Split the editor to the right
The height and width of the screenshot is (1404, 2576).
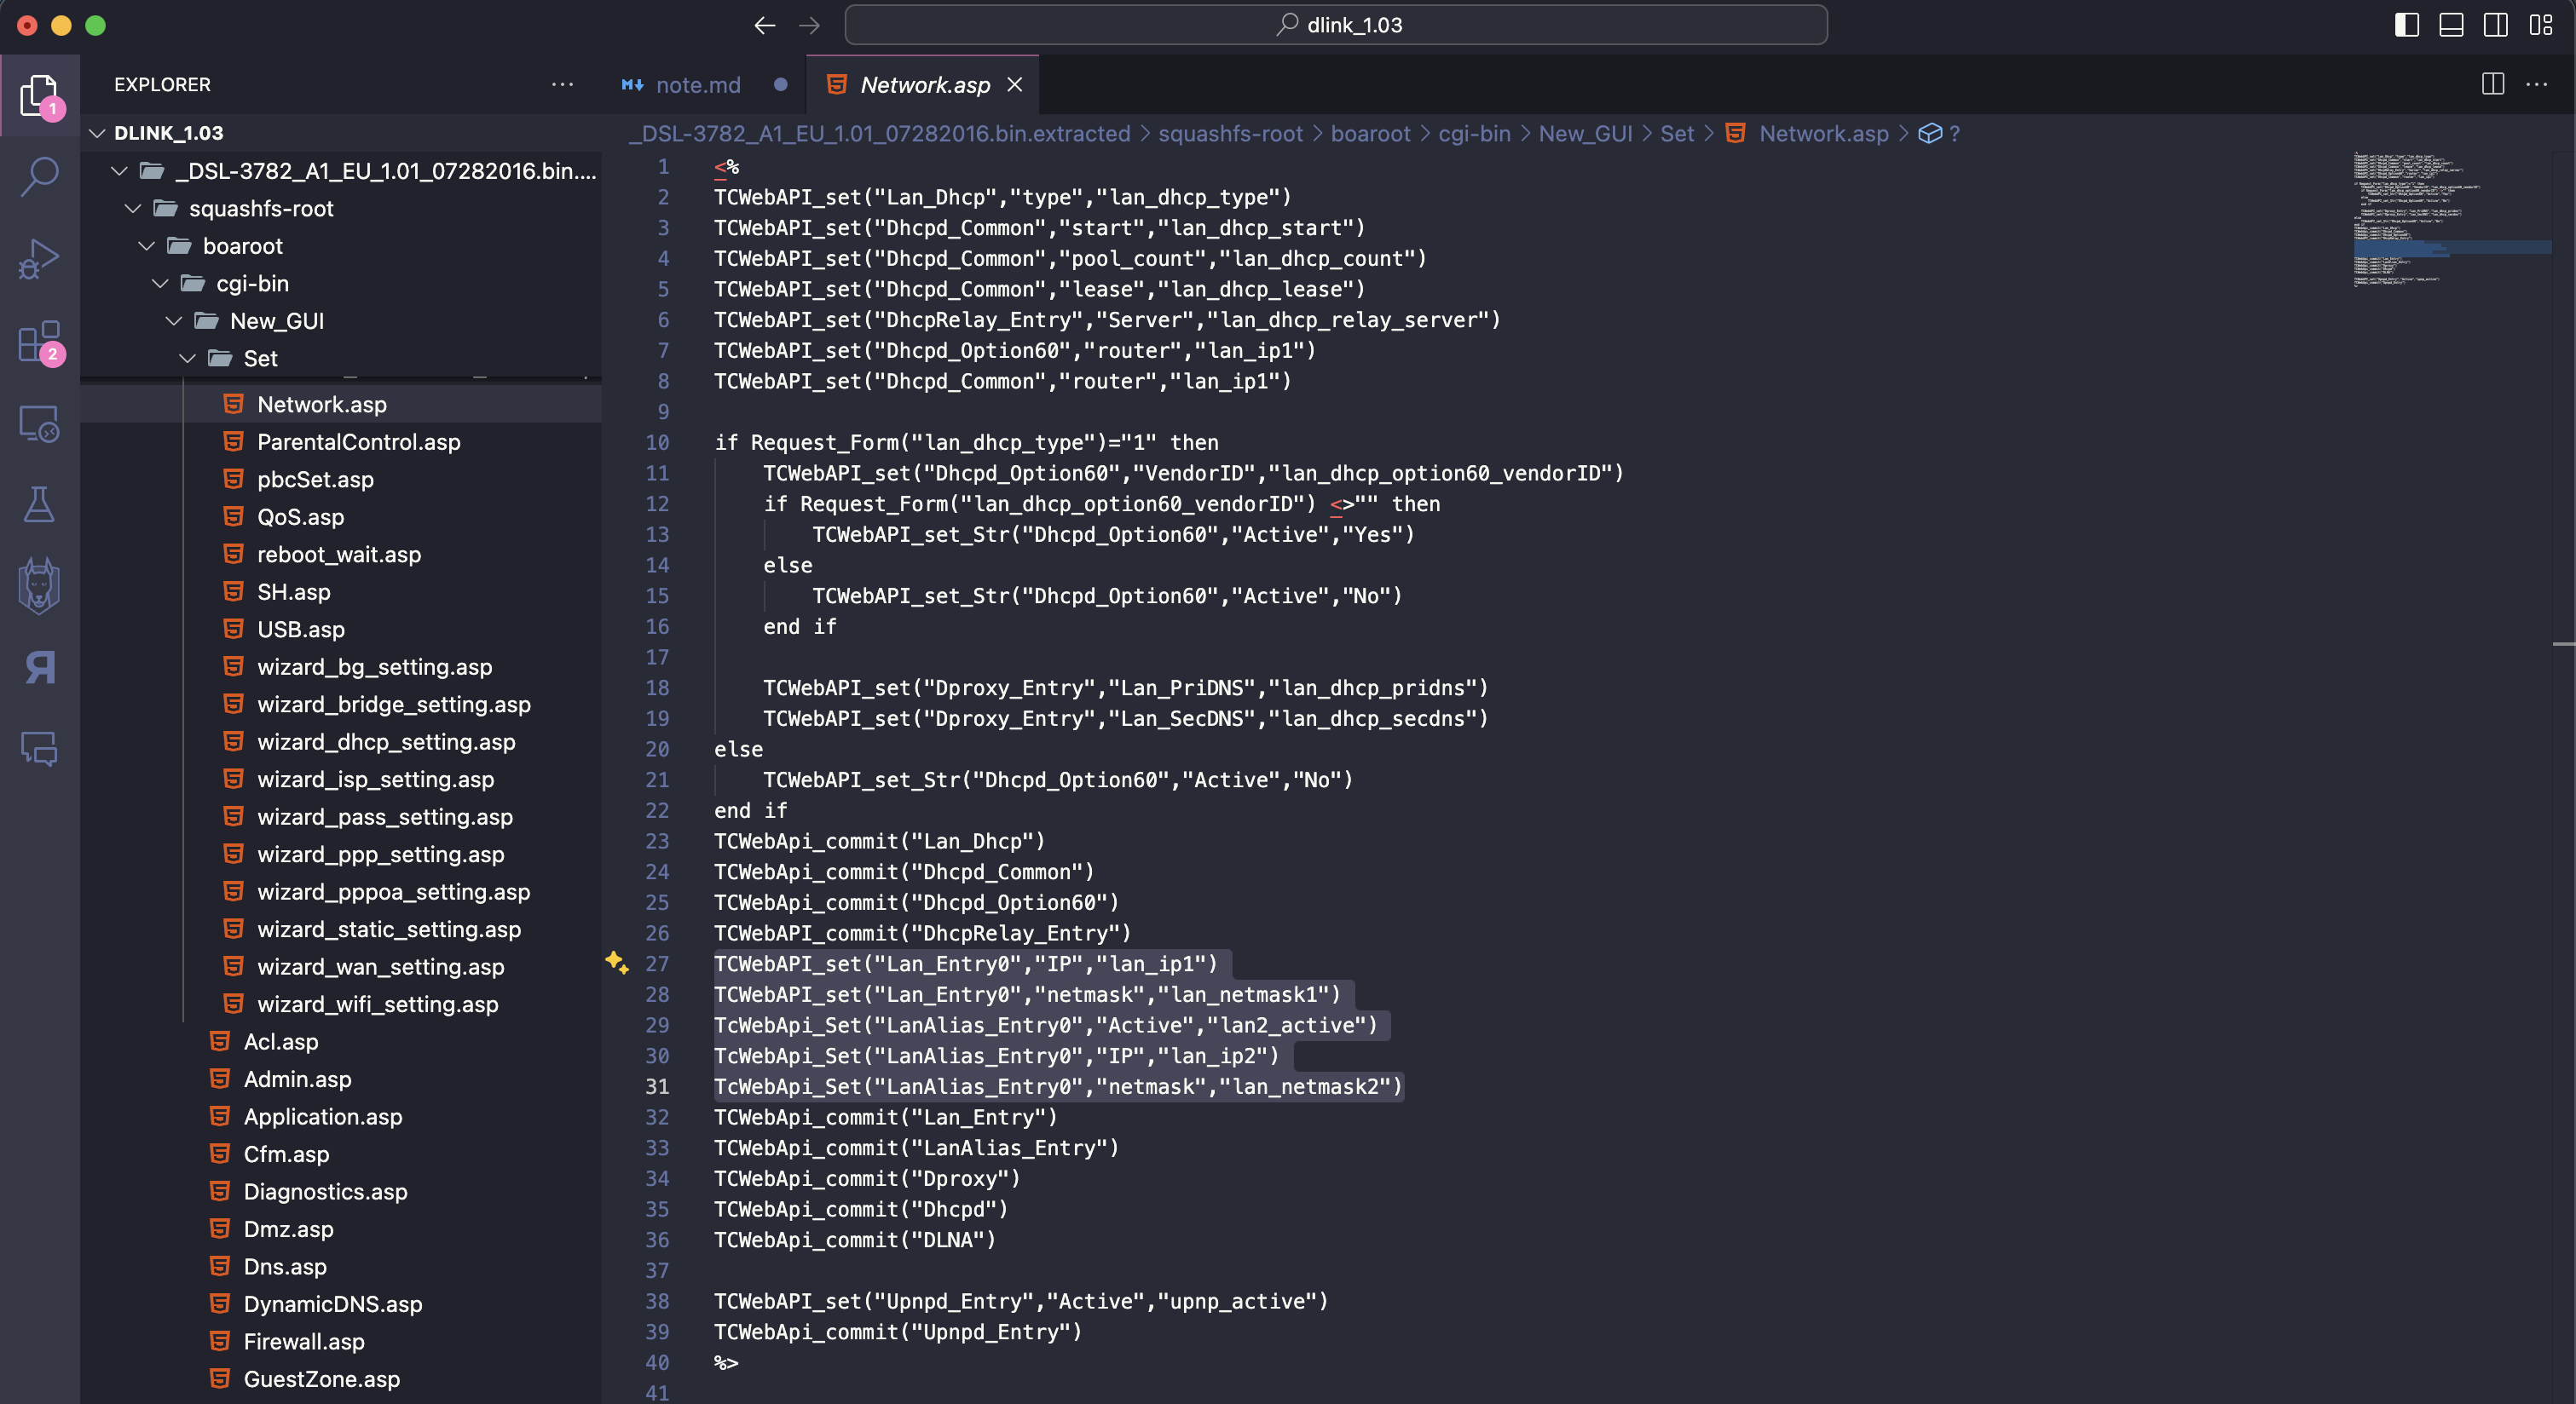coord(2493,84)
